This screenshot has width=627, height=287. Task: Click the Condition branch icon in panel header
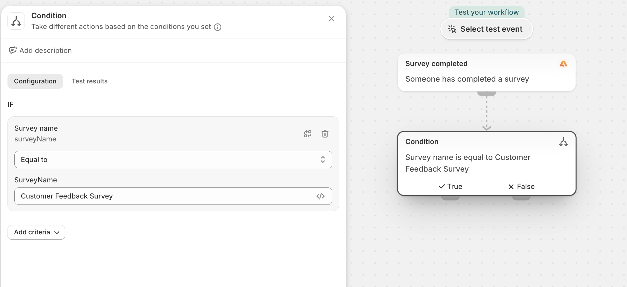click(x=16, y=21)
